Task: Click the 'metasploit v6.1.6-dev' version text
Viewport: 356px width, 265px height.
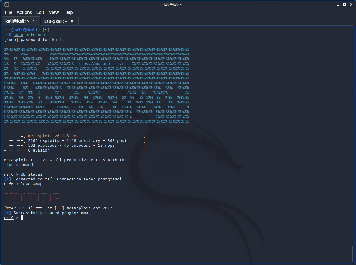Action: click(53, 136)
